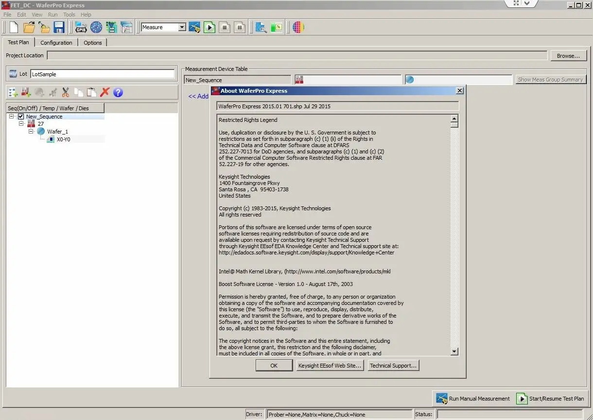This screenshot has height=420, width=593.
Task: Open the wafer map icon in toolbar
Action: tap(96, 27)
